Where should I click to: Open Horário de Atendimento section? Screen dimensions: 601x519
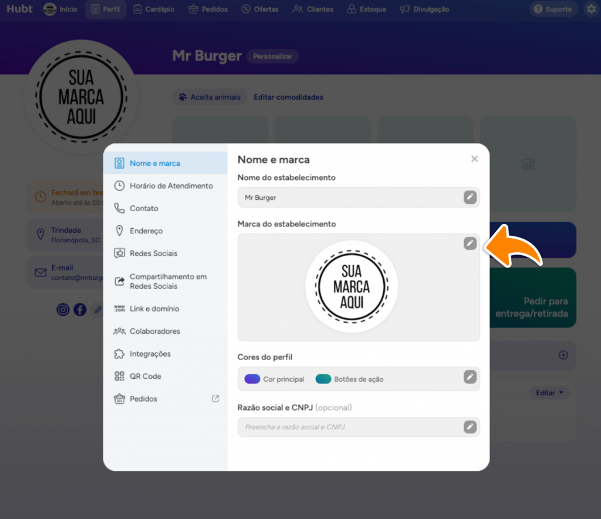click(x=165, y=186)
